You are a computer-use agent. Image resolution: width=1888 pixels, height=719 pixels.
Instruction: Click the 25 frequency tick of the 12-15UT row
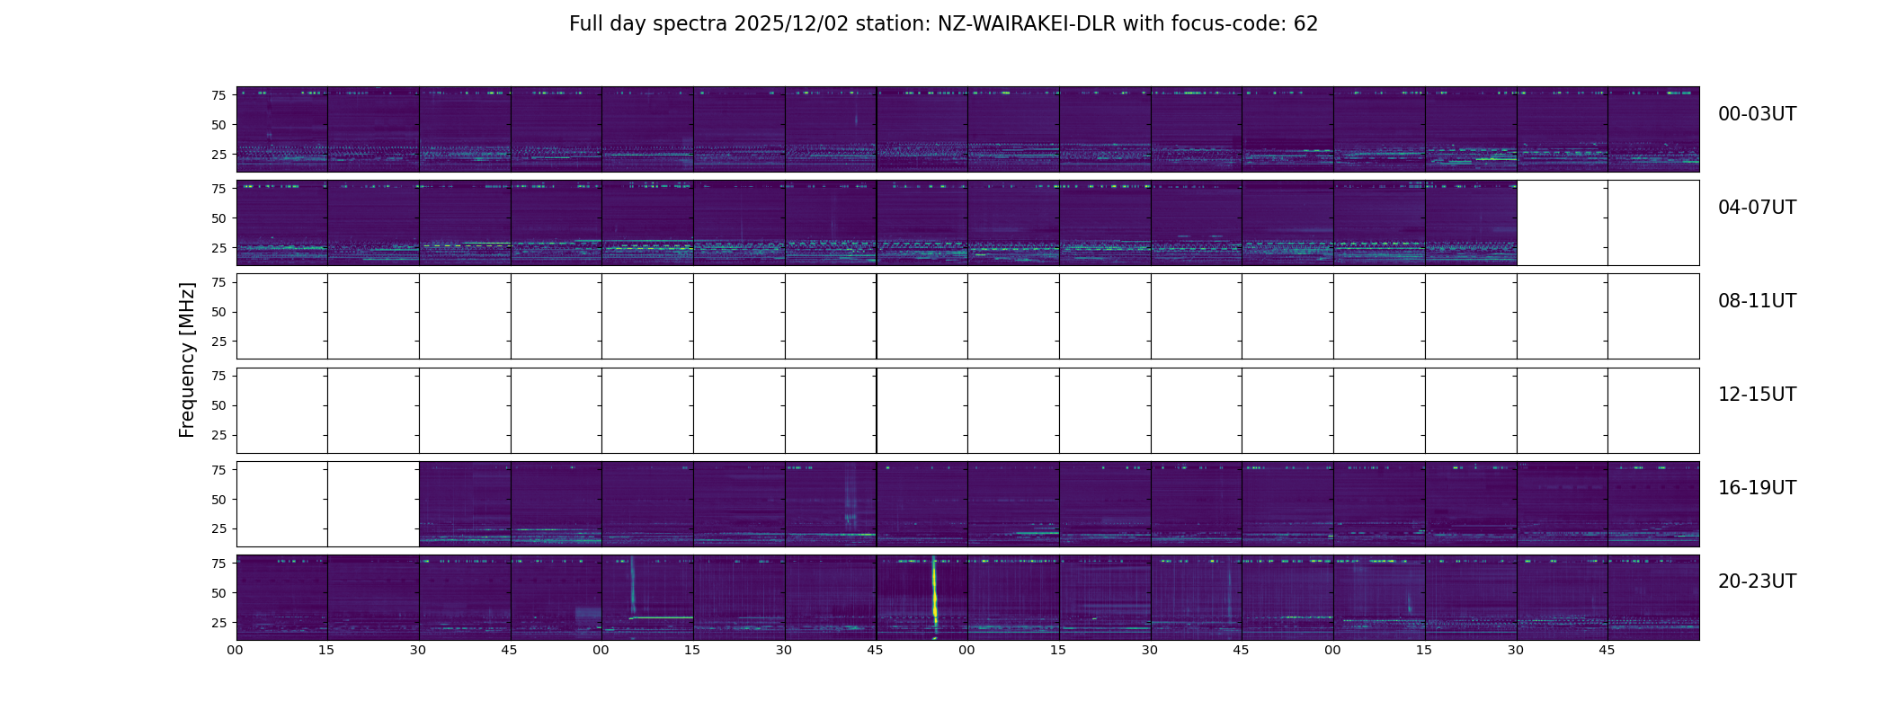[218, 435]
